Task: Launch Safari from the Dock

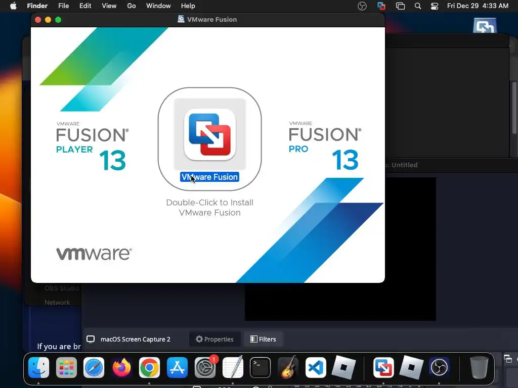Action: (94, 367)
